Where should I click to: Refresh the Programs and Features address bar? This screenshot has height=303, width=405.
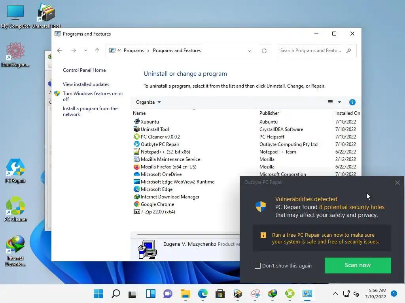264,51
